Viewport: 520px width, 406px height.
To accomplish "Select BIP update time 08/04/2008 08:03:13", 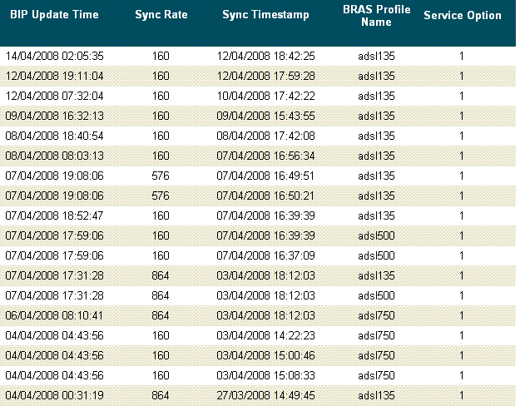I will [55, 156].
